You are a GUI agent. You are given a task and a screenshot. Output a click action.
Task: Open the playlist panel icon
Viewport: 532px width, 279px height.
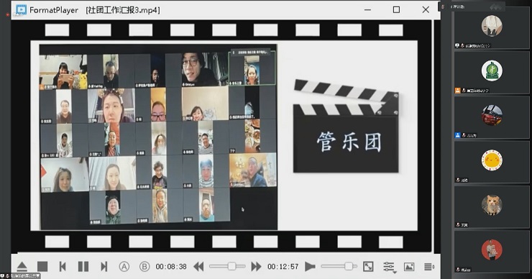(x=429, y=267)
